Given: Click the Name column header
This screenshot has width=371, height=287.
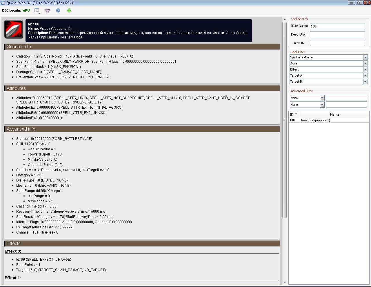Looking at the screenshot, I should click(x=334, y=114).
